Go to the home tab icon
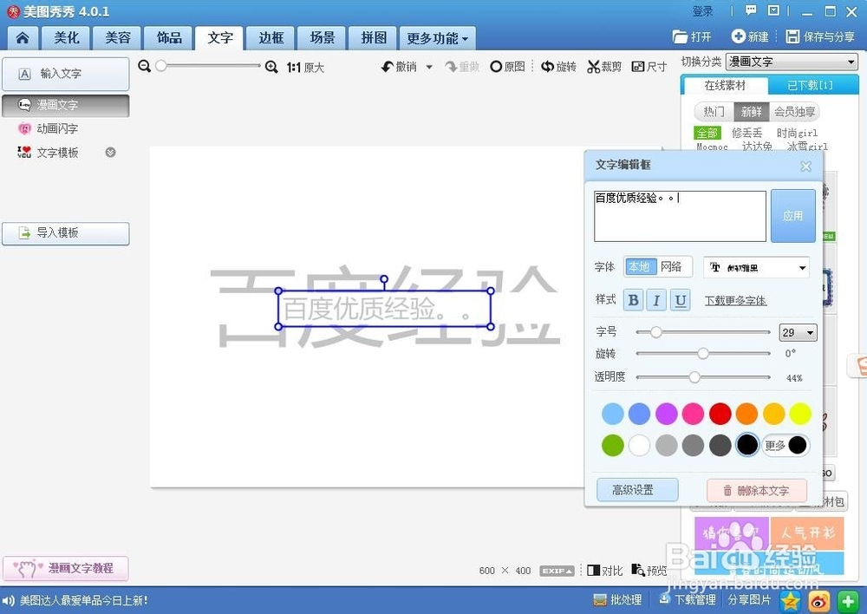867x614 pixels. (23, 37)
